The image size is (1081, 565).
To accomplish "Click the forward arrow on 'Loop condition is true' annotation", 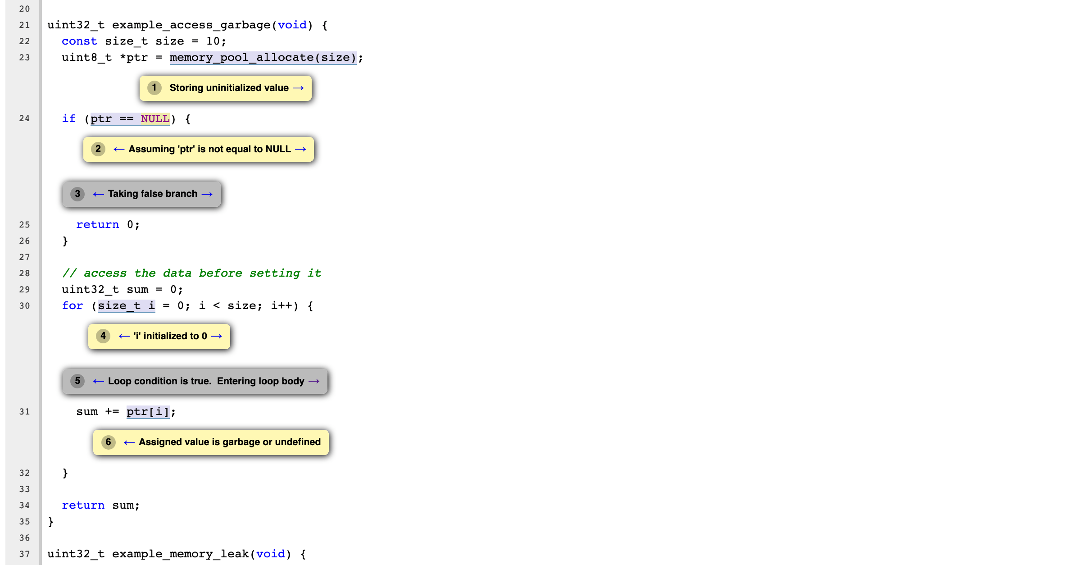I will point(314,381).
